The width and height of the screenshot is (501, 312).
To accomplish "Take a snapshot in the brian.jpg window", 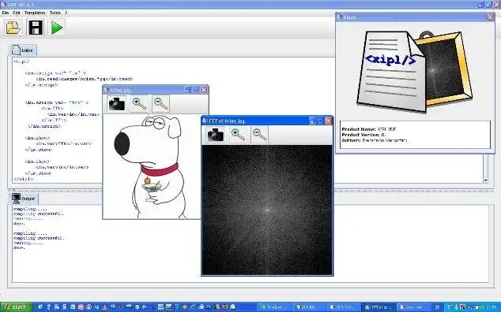I will click(x=116, y=104).
